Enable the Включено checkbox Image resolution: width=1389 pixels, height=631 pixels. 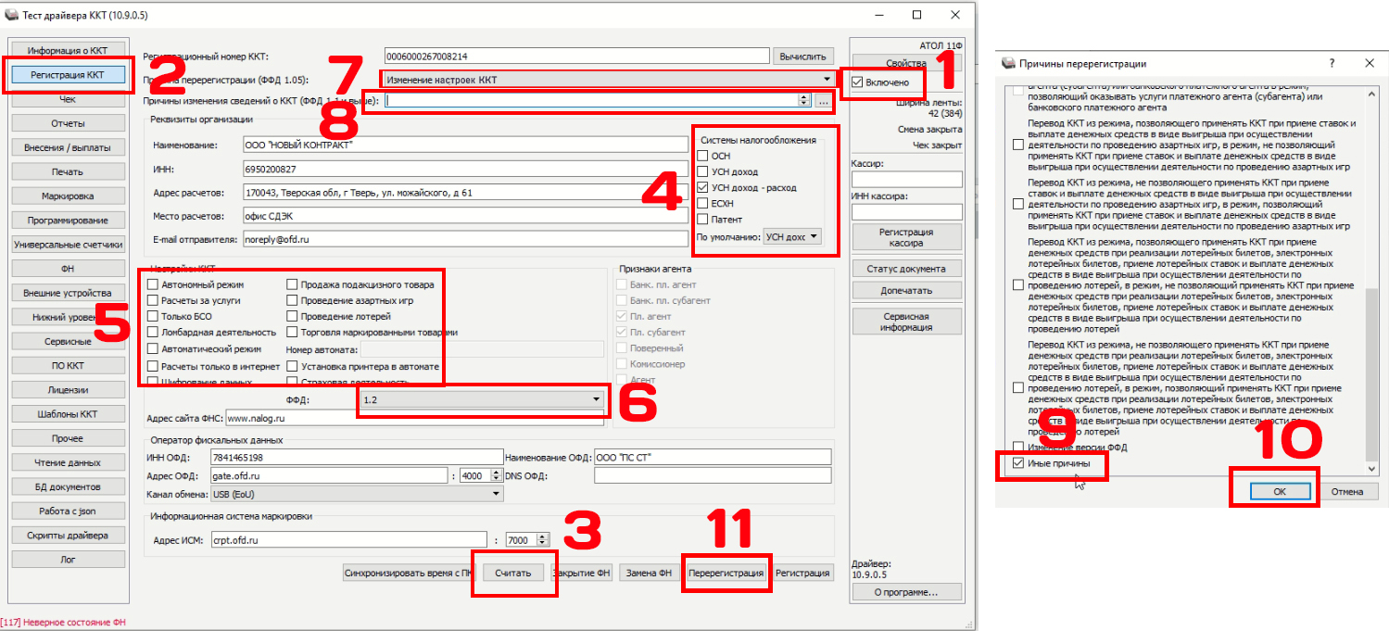[x=858, y=82]
